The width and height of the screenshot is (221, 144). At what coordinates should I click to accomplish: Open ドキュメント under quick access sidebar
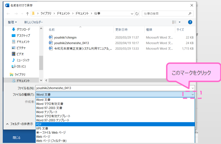21,42
